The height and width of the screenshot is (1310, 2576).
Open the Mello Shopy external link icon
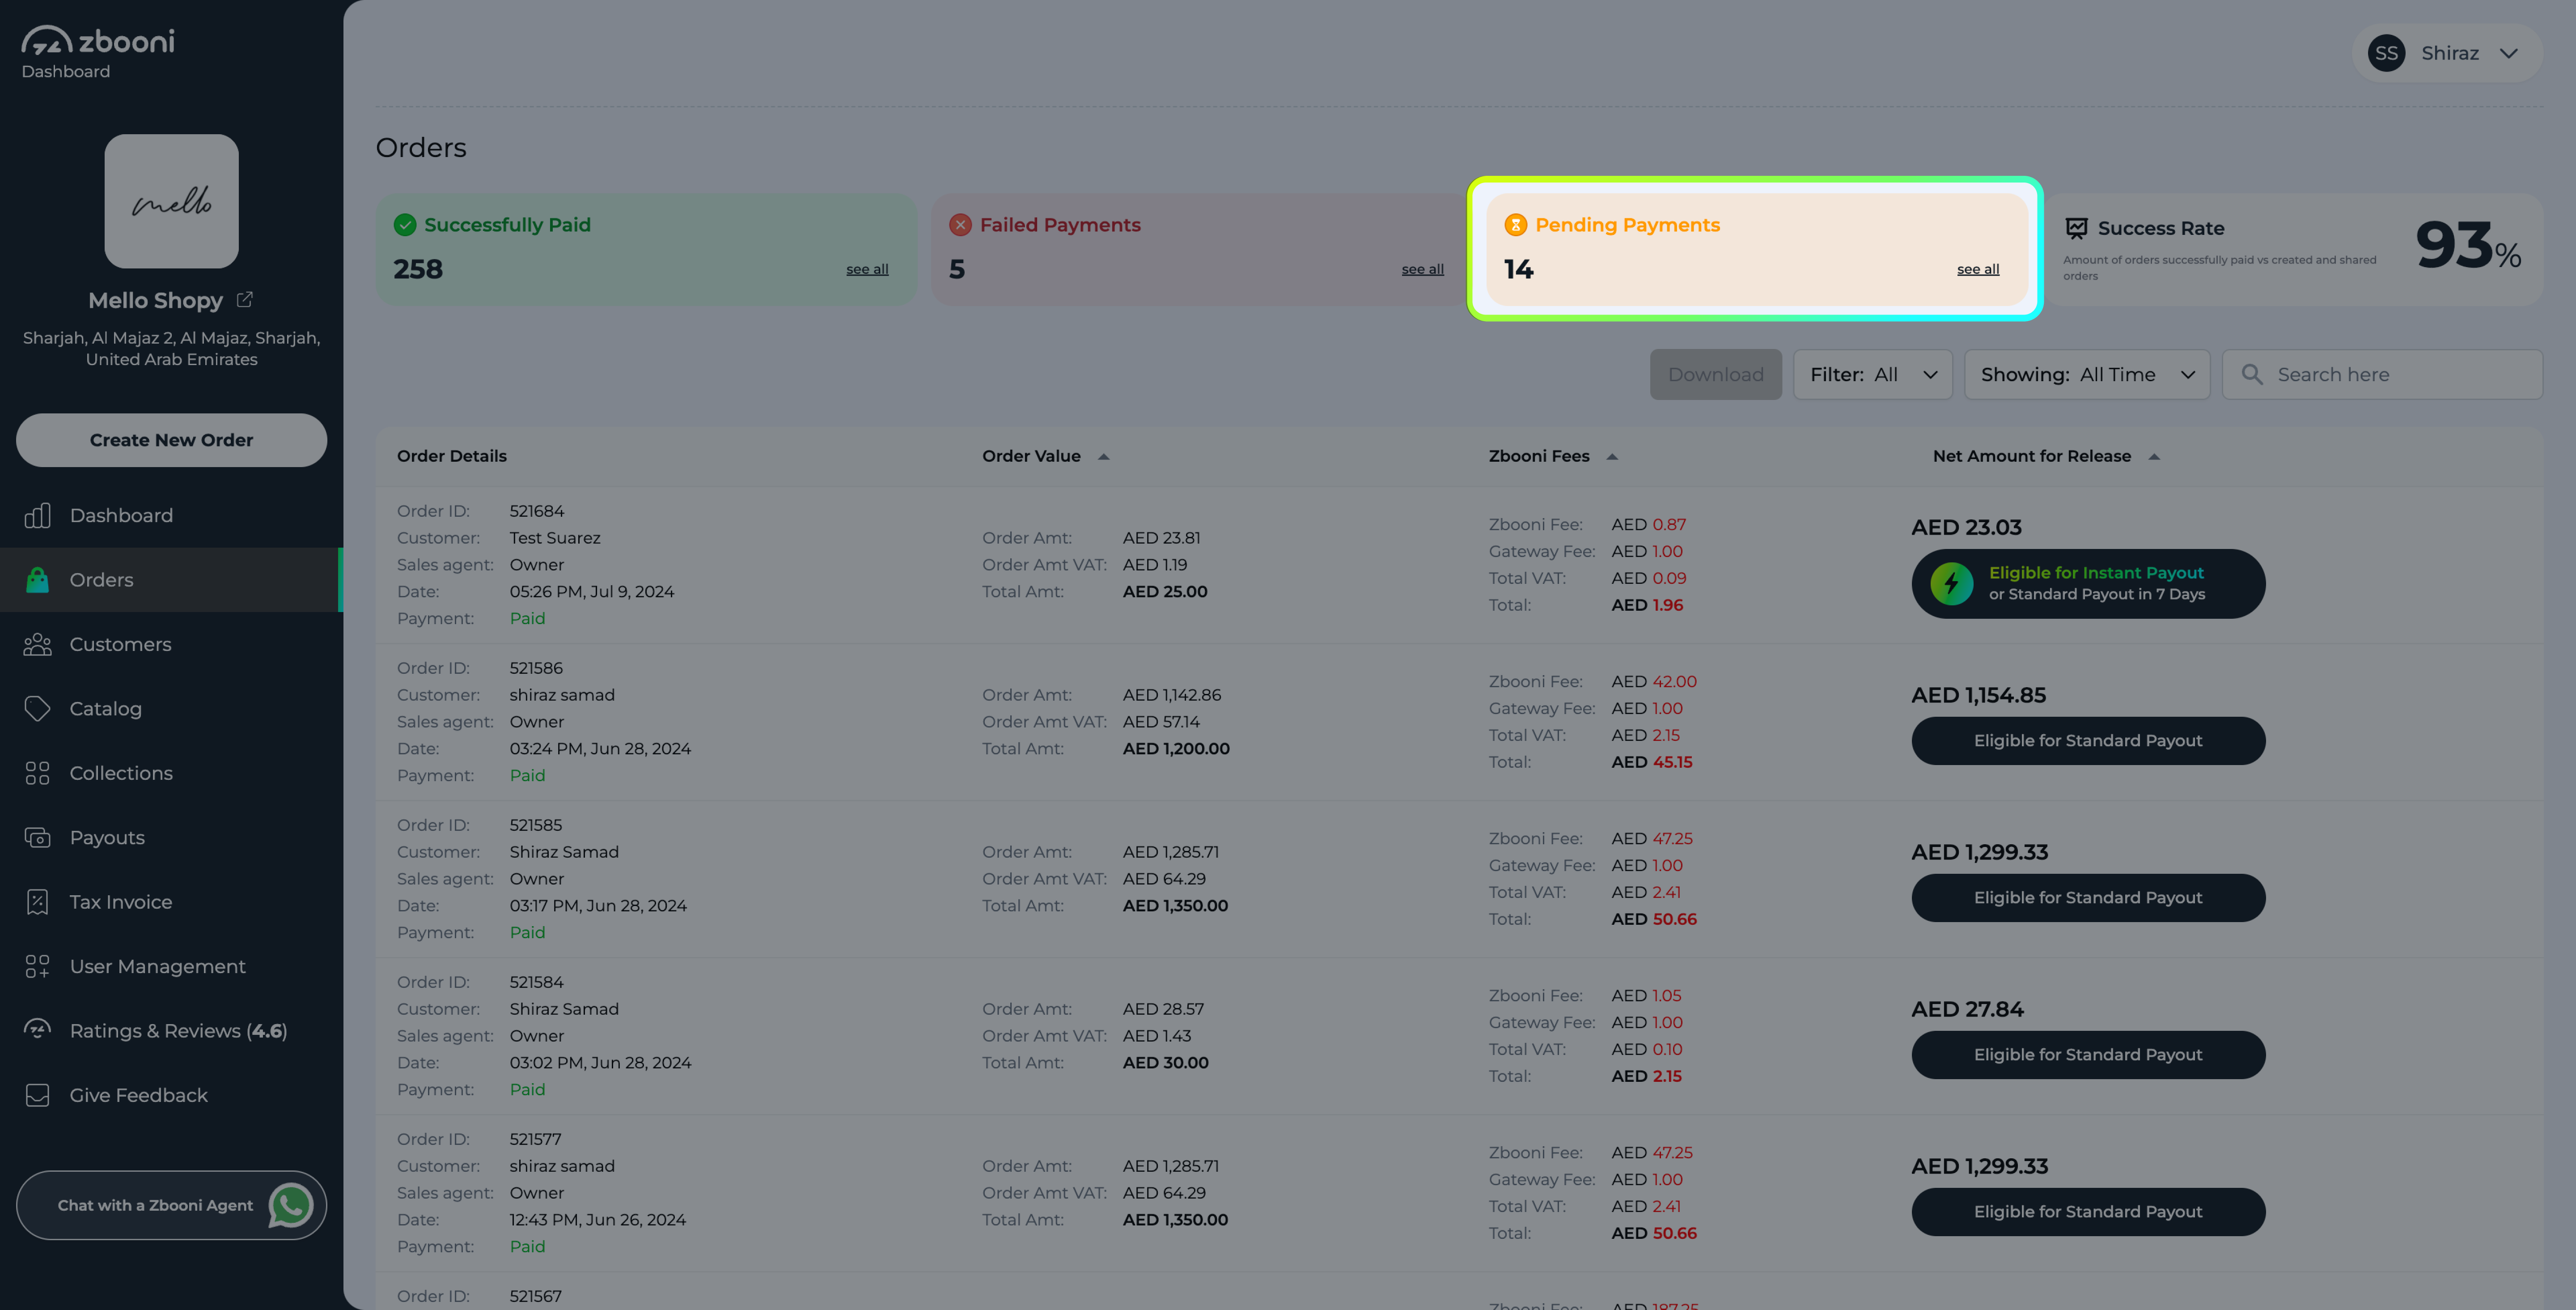245,299
